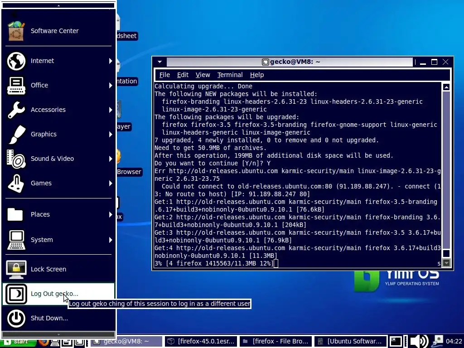Click the show desktop icon in tray
This screenshot has height=348, width=464.
(x=395, y=342)
